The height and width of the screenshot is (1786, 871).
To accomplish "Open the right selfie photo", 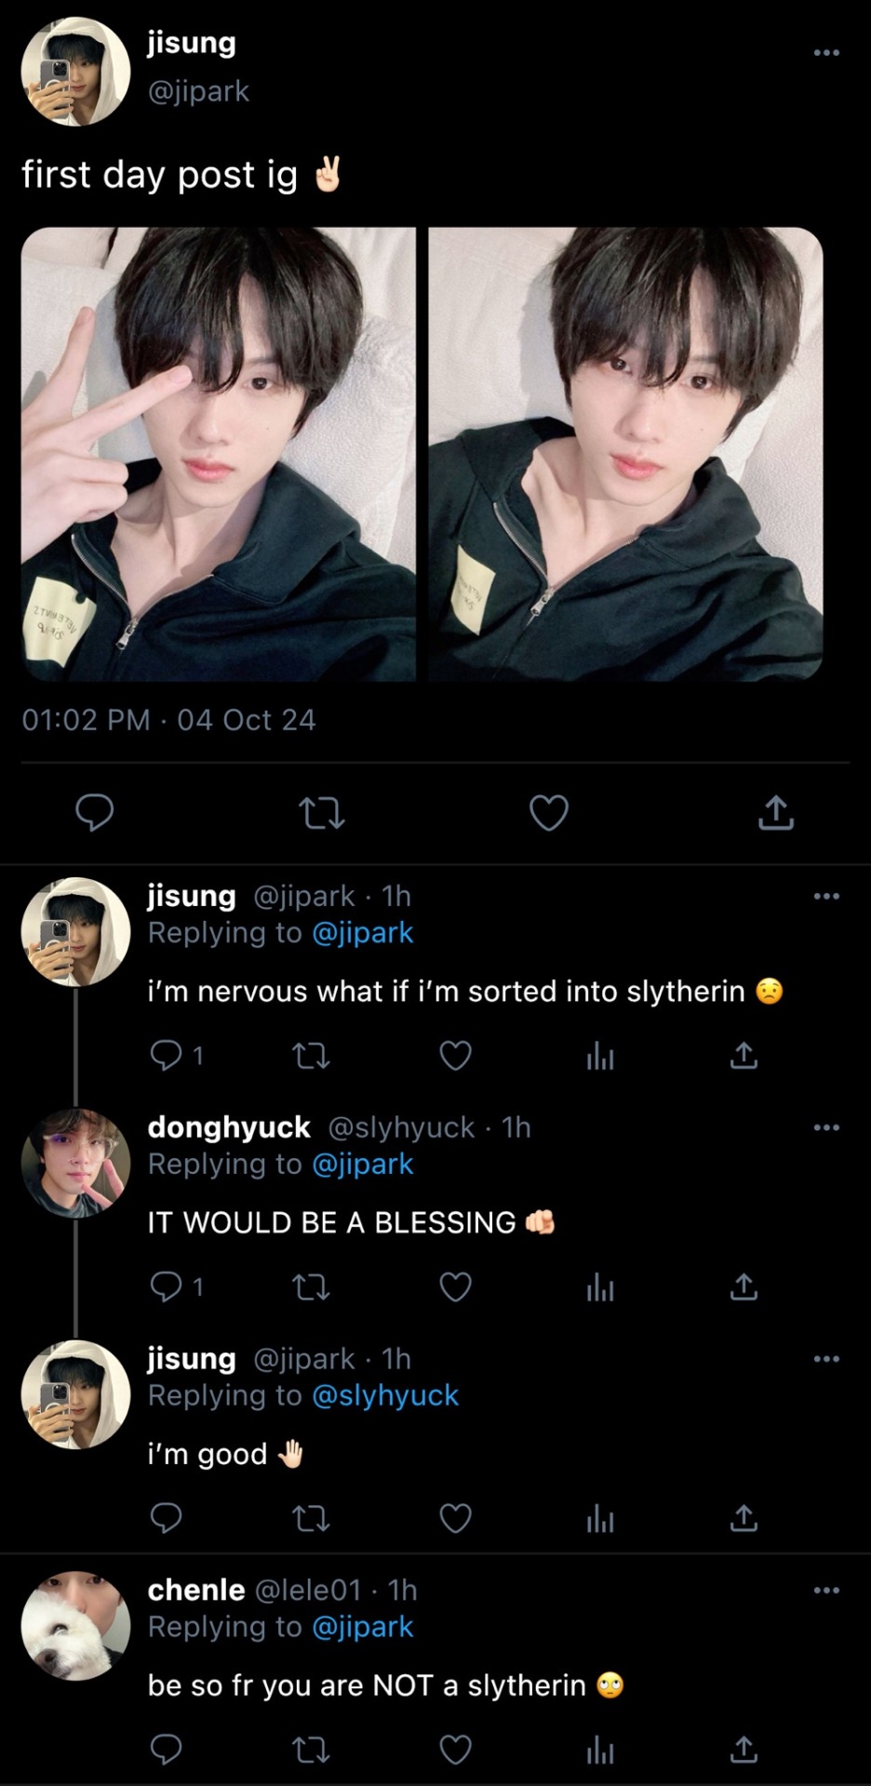I will tap(625, 454).
